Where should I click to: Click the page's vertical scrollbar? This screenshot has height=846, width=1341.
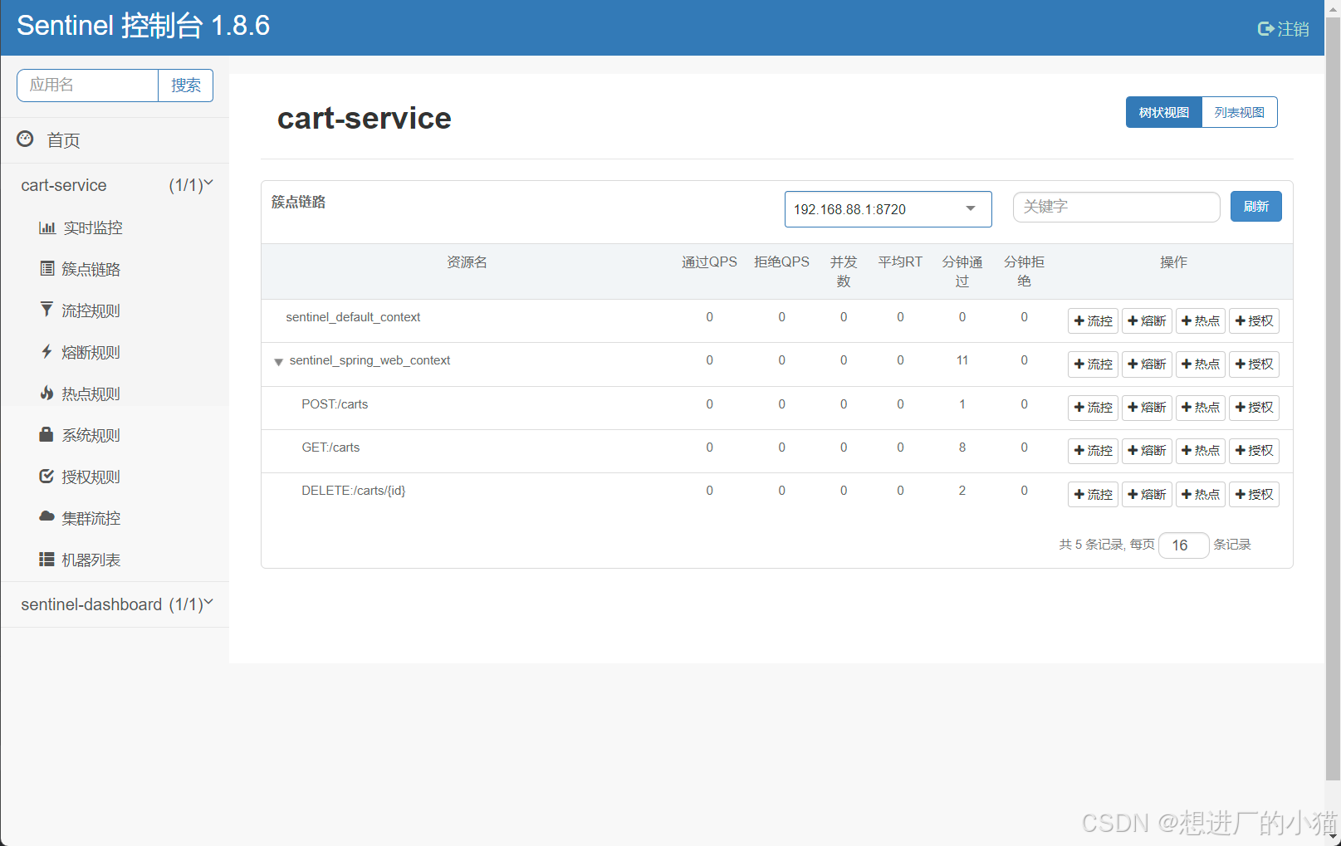pos(1333,399)
